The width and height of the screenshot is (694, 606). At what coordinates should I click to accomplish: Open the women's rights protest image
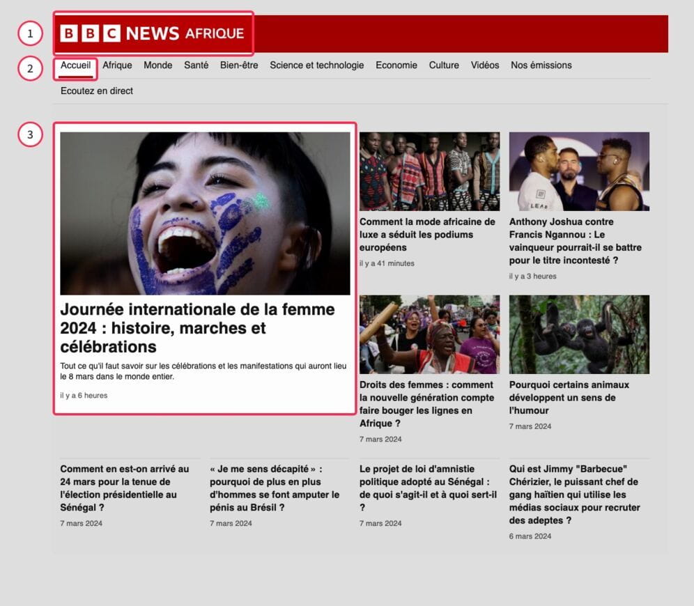(x=429, y=334)
